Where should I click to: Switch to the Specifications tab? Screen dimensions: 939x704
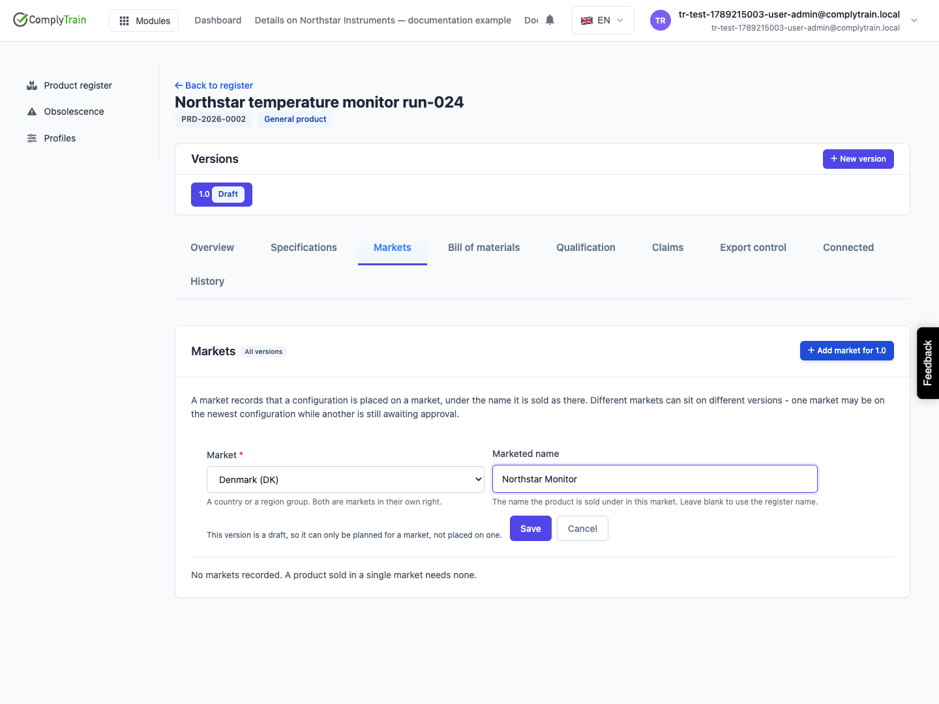click(304, 248)
